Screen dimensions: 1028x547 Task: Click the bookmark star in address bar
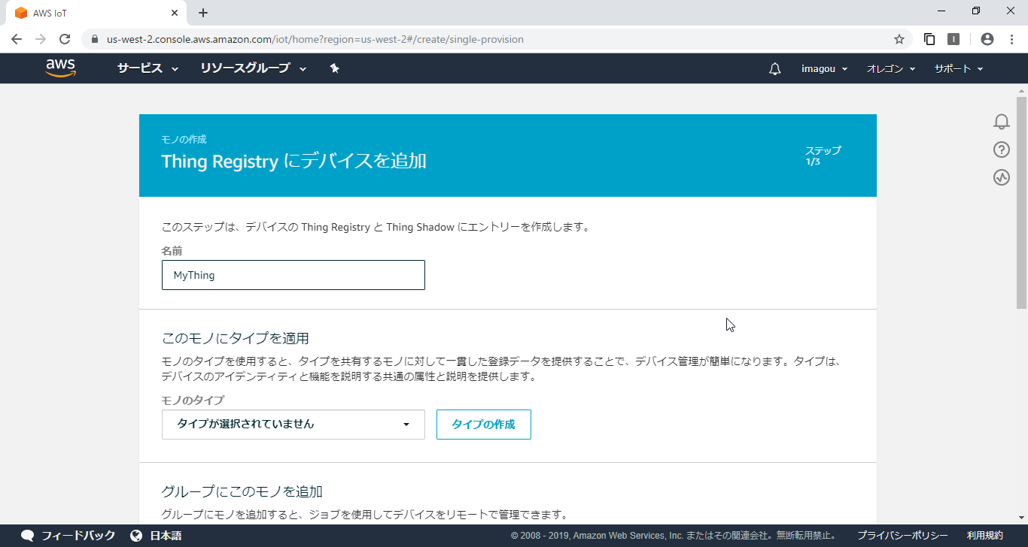(x=901, y=39)
